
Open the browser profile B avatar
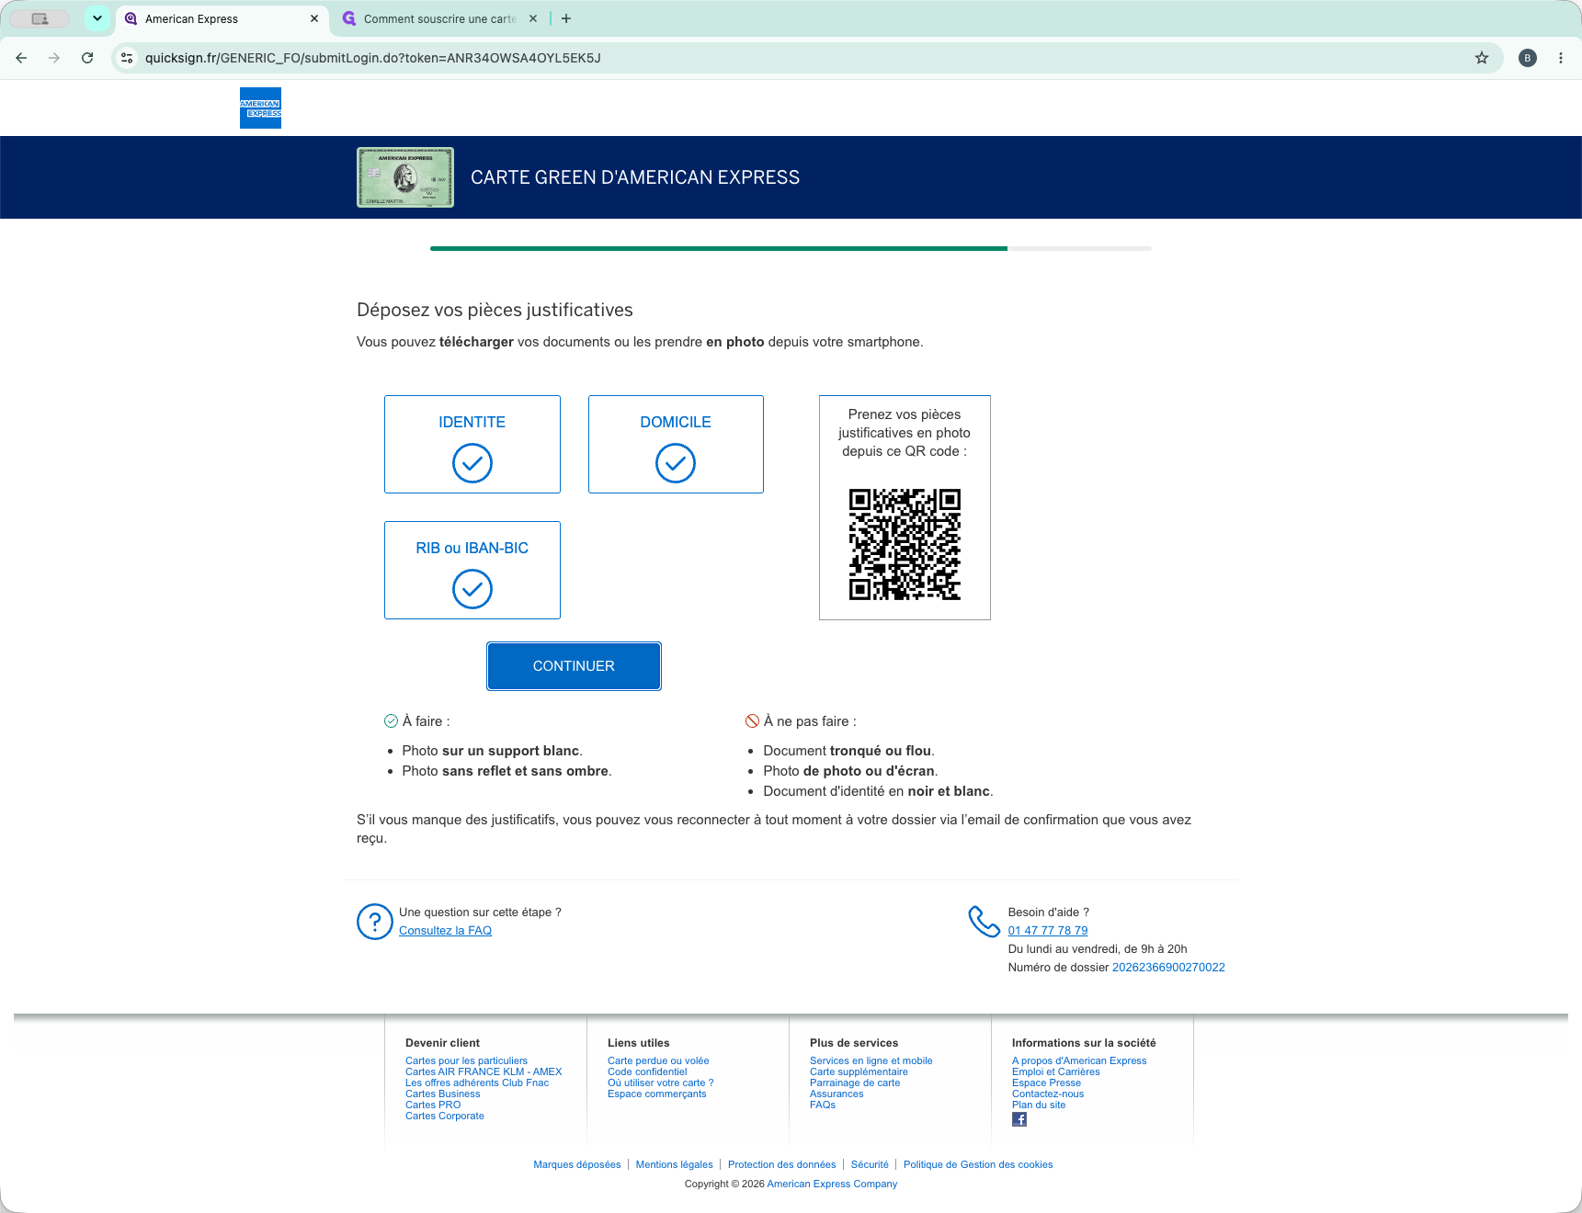pos(1528,58)
